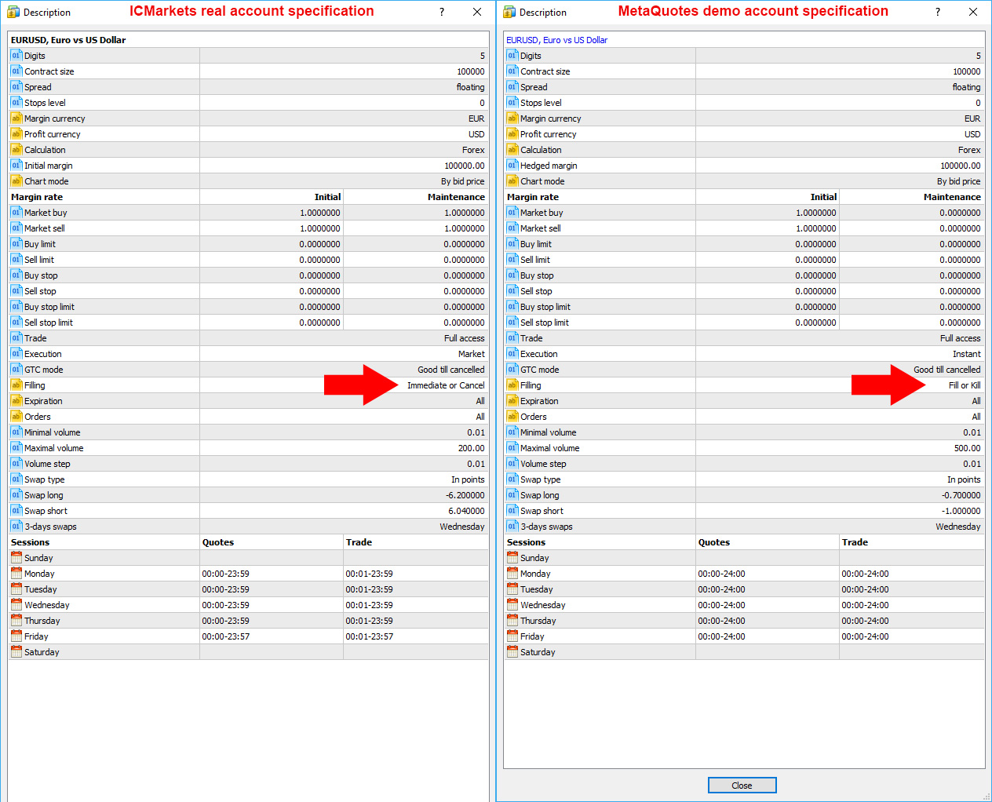Click Description title icon in MetaQuotes window
992x802 pixels.
[509, 12]
